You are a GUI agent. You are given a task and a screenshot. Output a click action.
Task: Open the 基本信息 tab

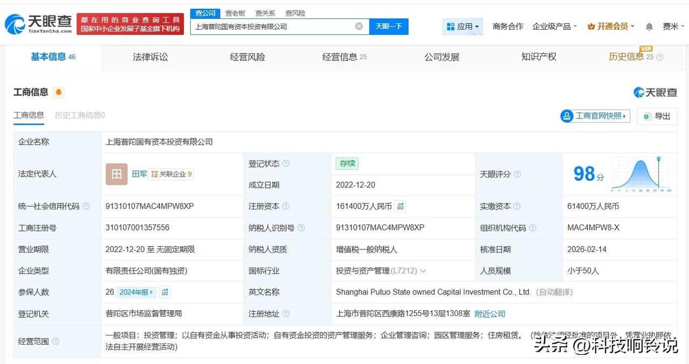(x=53, y=57)
